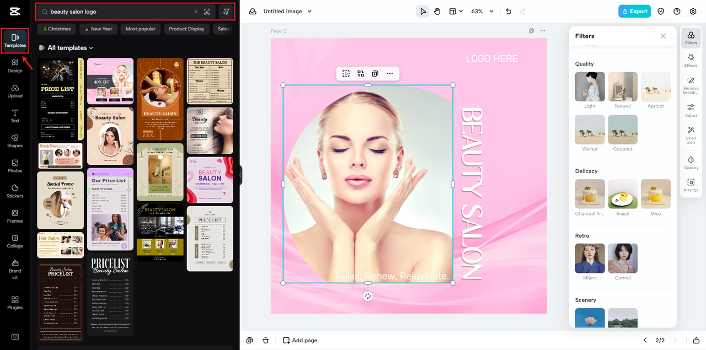Screen dimensions: 706x350
Task: Expand the page list at bottom right
Action: (x=696, y=341)
